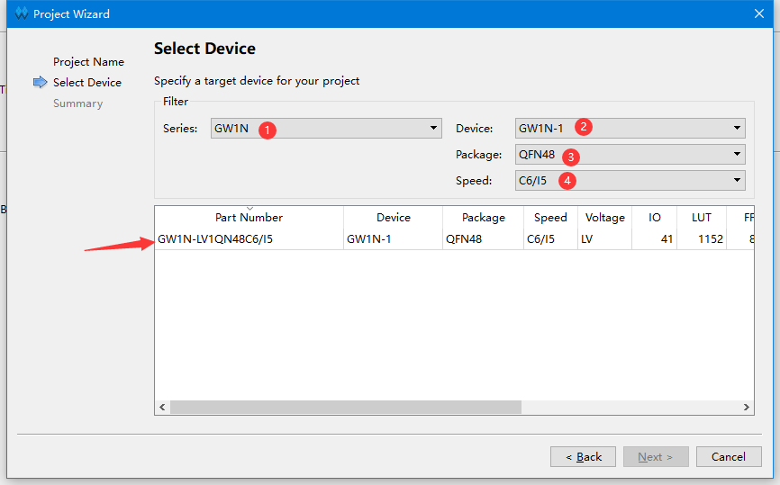This screenshot has height=485, width=780.
Task: Click the C6/I5 speed cell in table
Action: coord(550,239)
